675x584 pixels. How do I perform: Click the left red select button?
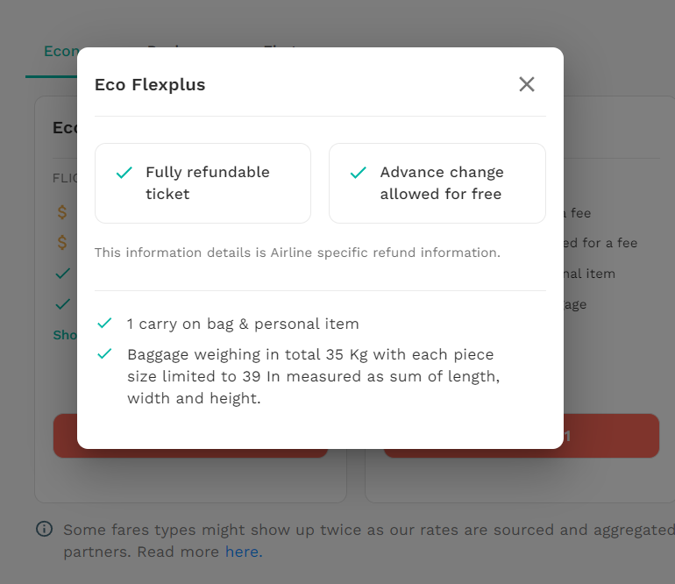click(66, 436)
